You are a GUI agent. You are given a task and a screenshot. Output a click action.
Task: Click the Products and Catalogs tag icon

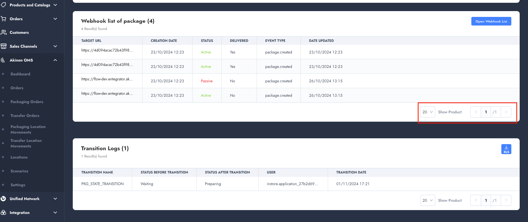pos(3,5)
